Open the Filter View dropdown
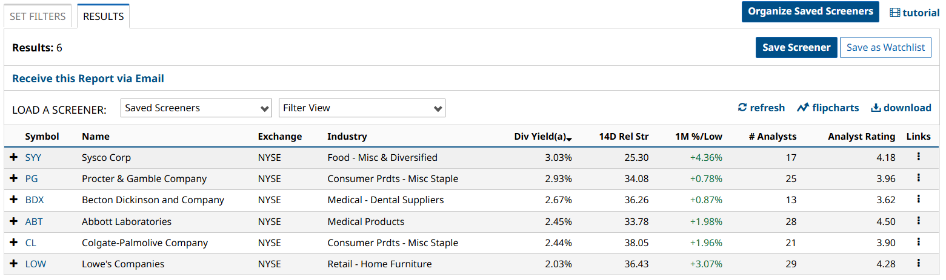Image resolution: width=946 pixels, height=280 pixels. click(362, 108)
